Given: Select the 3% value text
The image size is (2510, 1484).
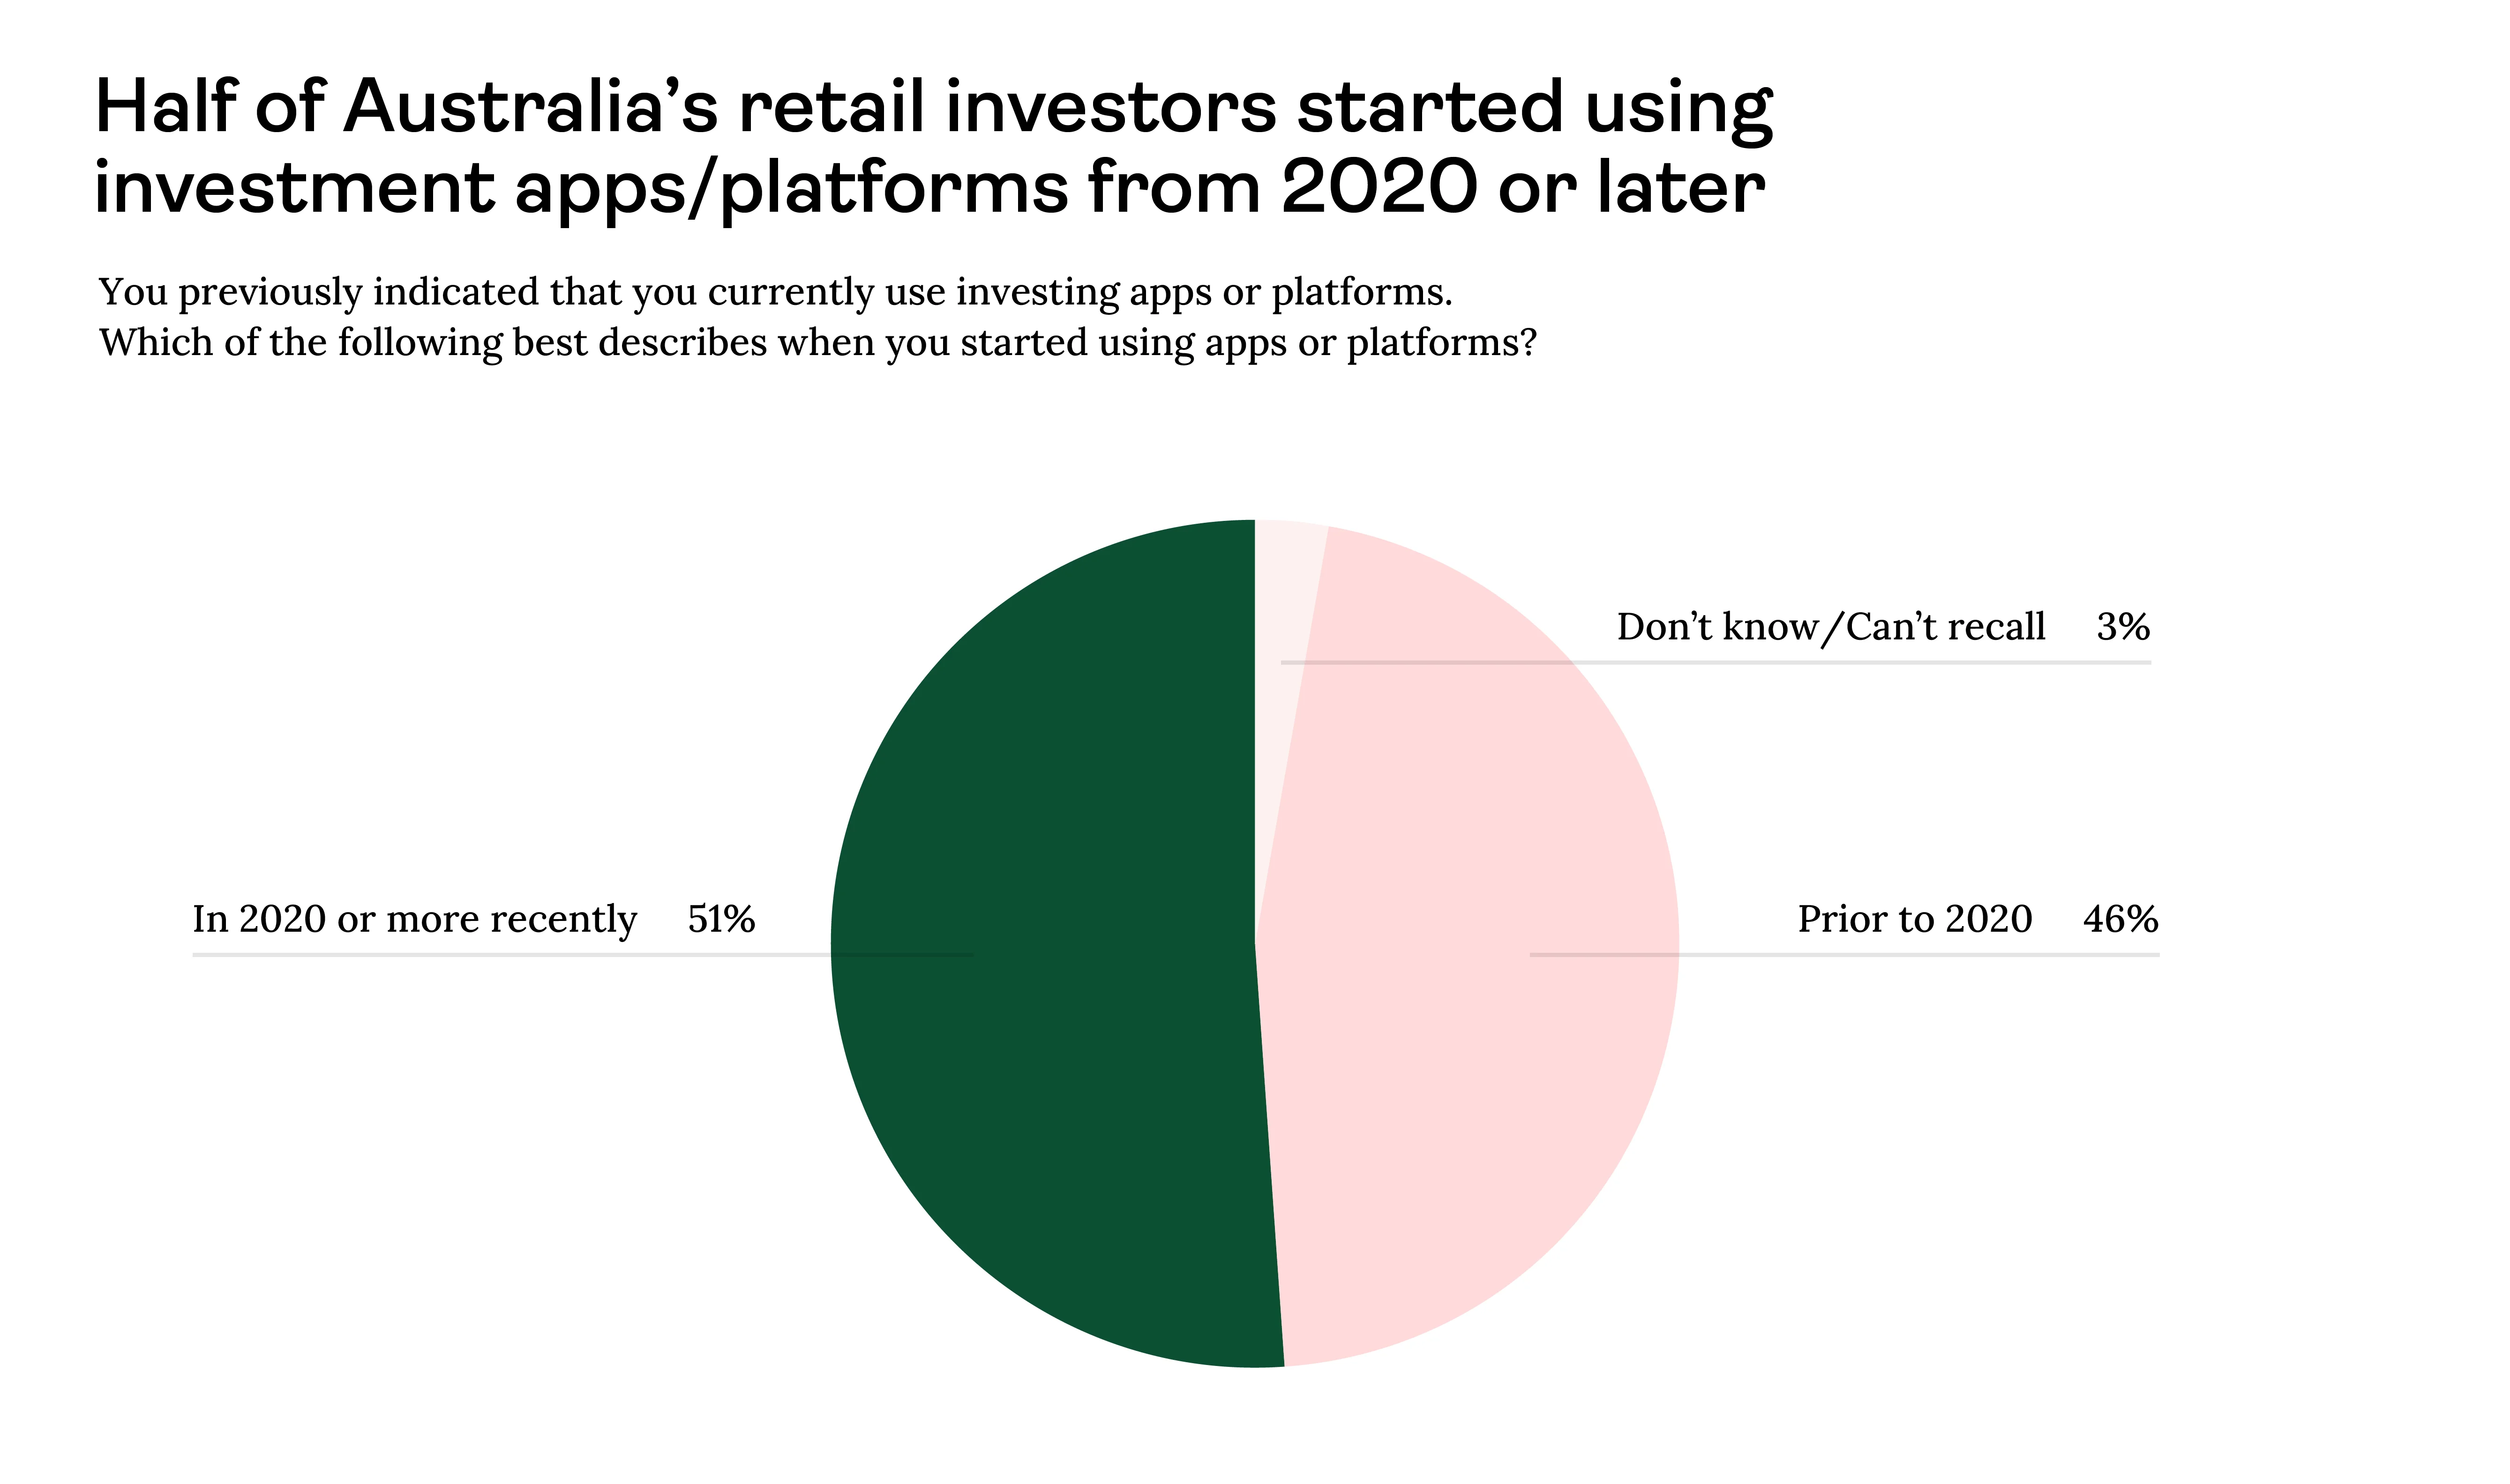Looking at the screenshot, I should (2123, 627).
